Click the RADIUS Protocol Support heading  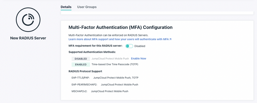[x=85, y=71]
